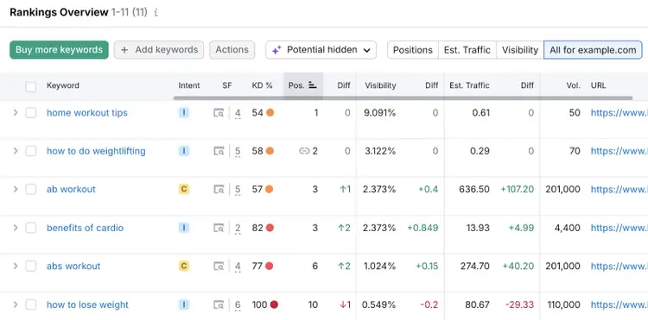The width and height of the screenshot is (648, 320).
Task: Expand the how to do weightlifting row
Action: click(x=16, y=151)
